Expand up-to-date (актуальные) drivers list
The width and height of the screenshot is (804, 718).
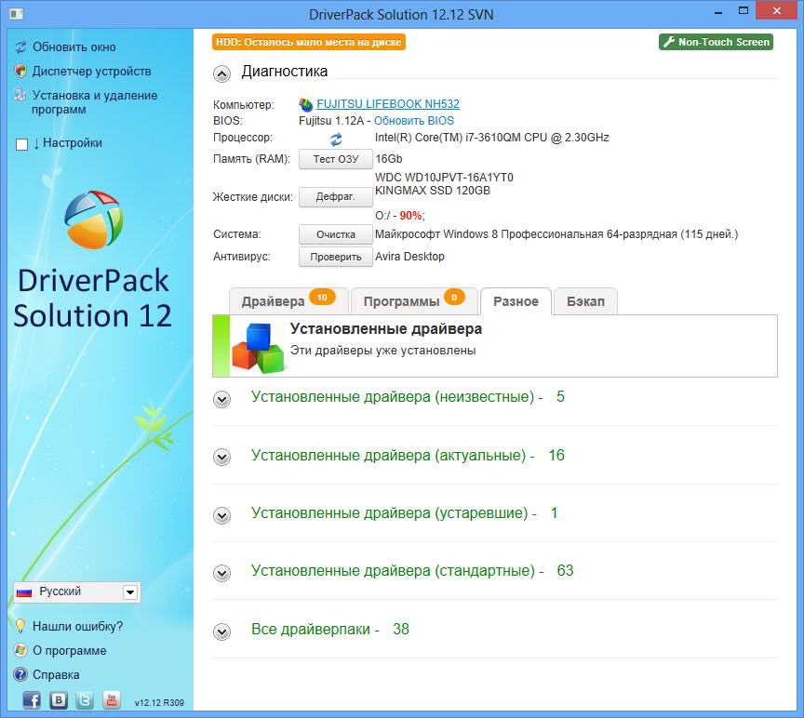tap(221, 457)
